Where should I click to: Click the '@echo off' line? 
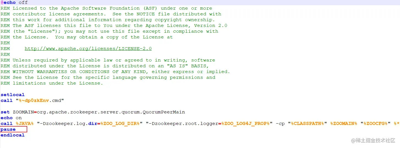14,2
